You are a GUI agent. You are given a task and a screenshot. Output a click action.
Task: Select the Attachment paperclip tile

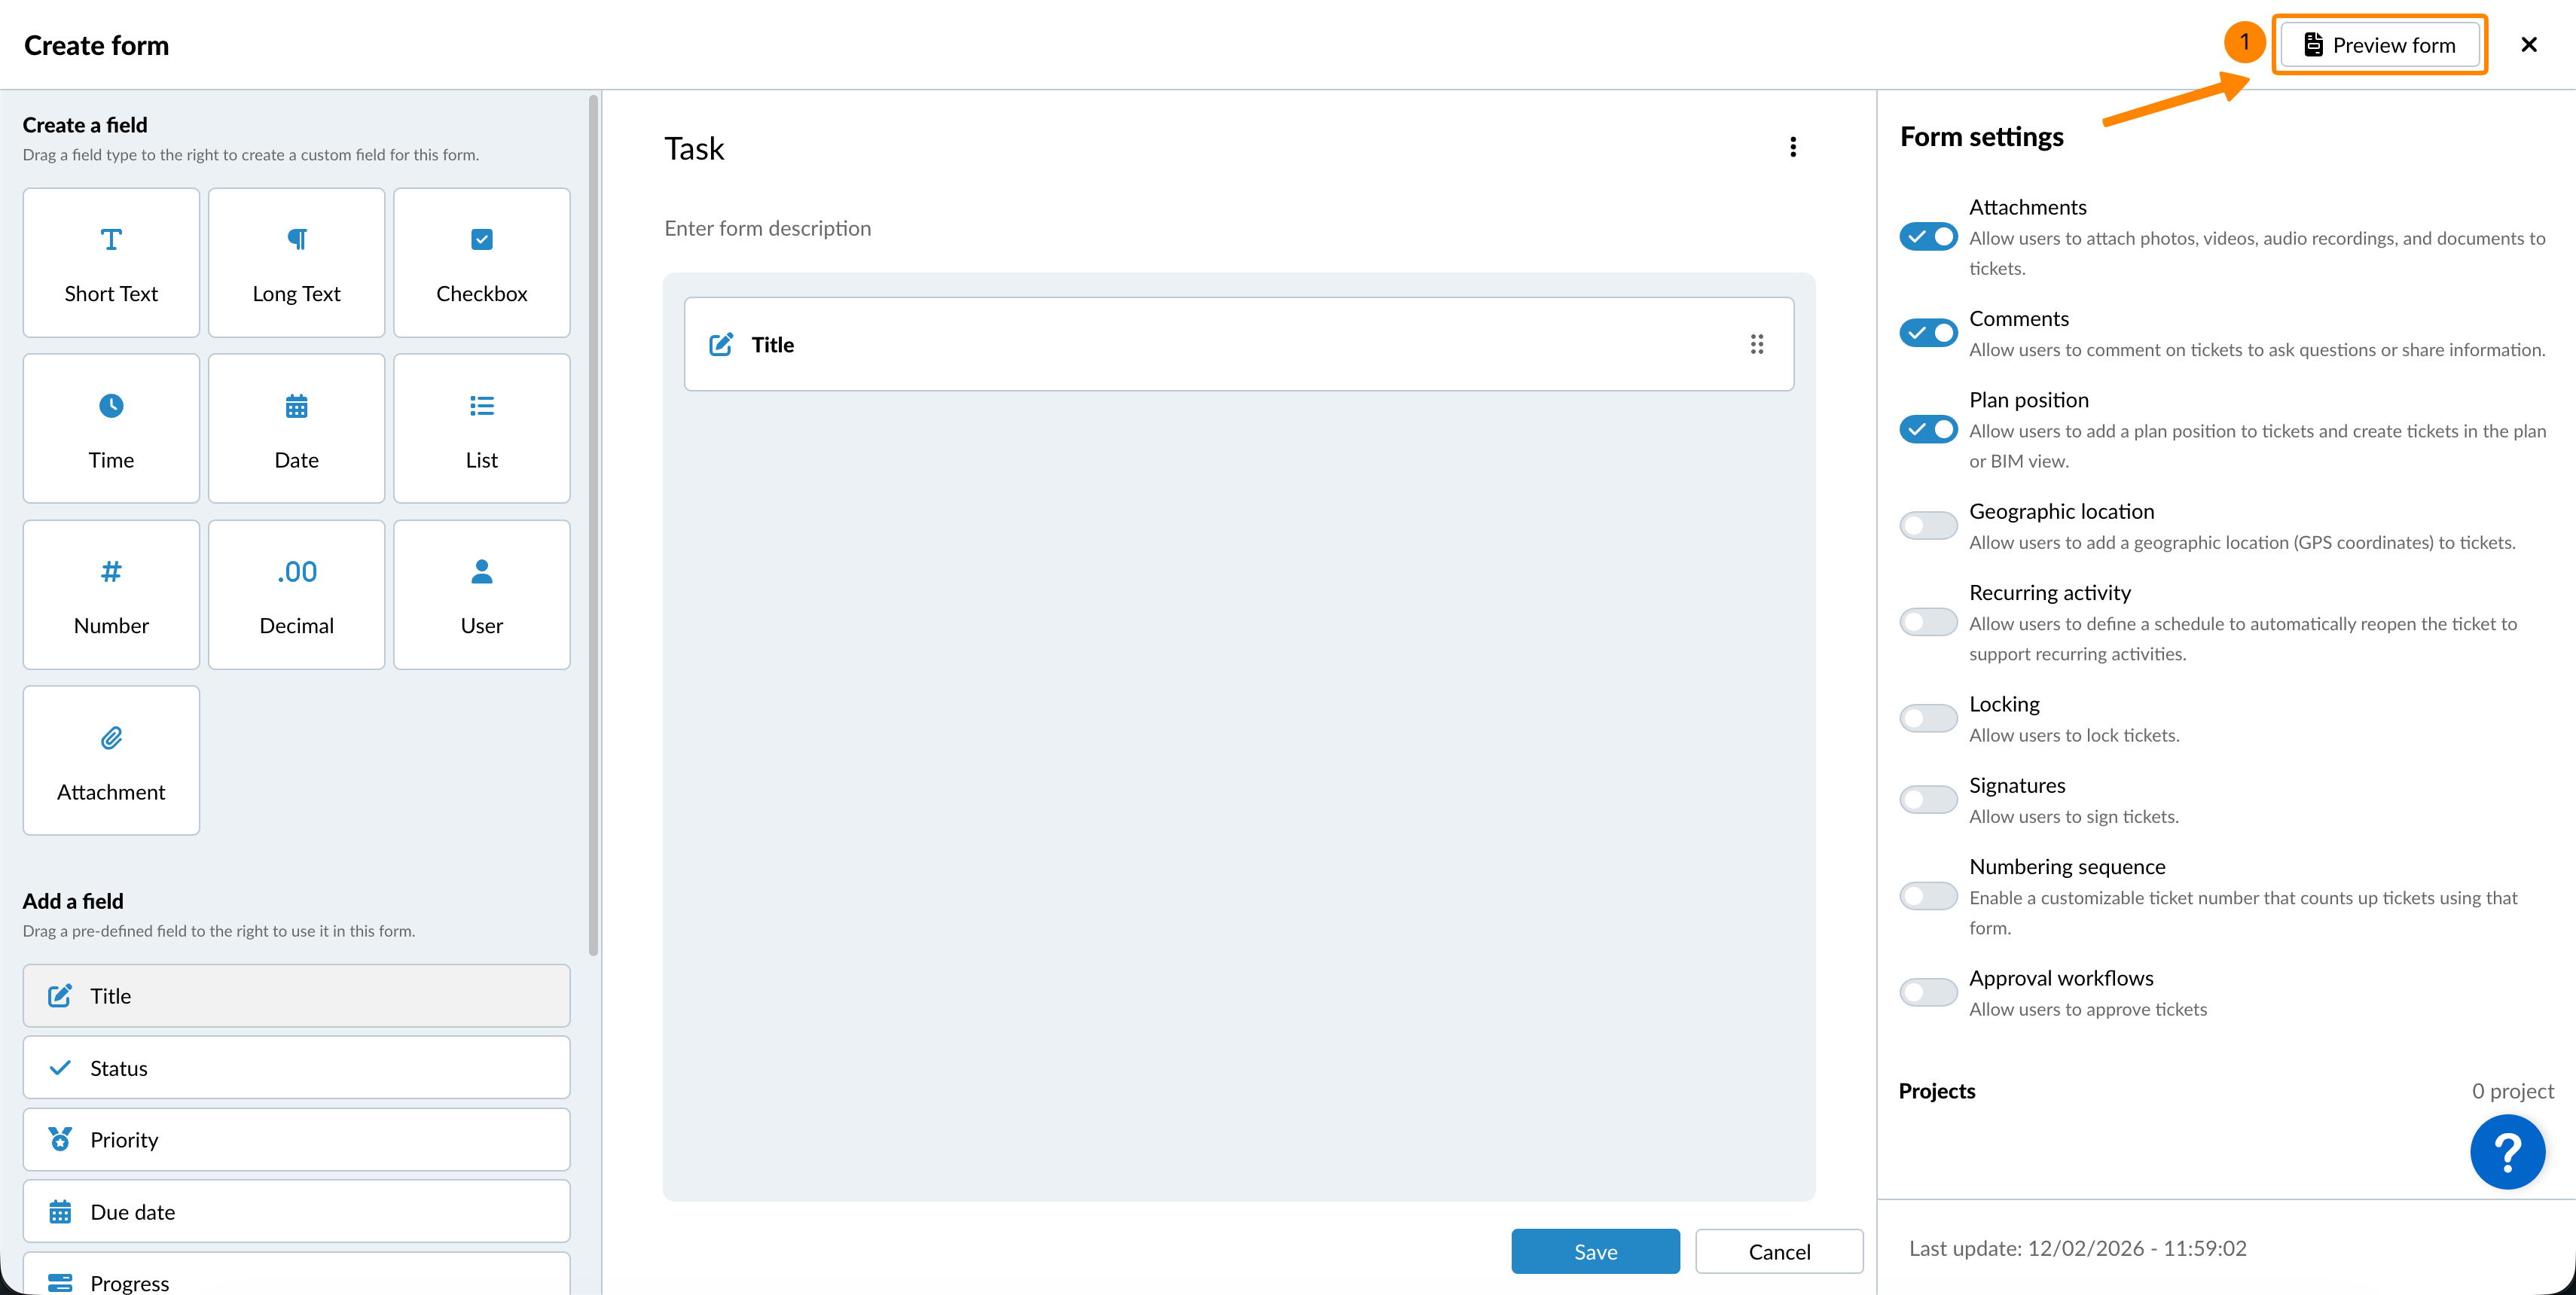coord(111,760)
